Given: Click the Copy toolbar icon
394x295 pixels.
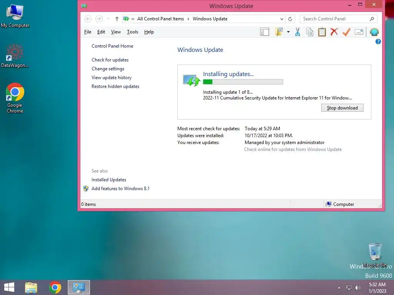Looking at the screenshot, I should [310, 32].
